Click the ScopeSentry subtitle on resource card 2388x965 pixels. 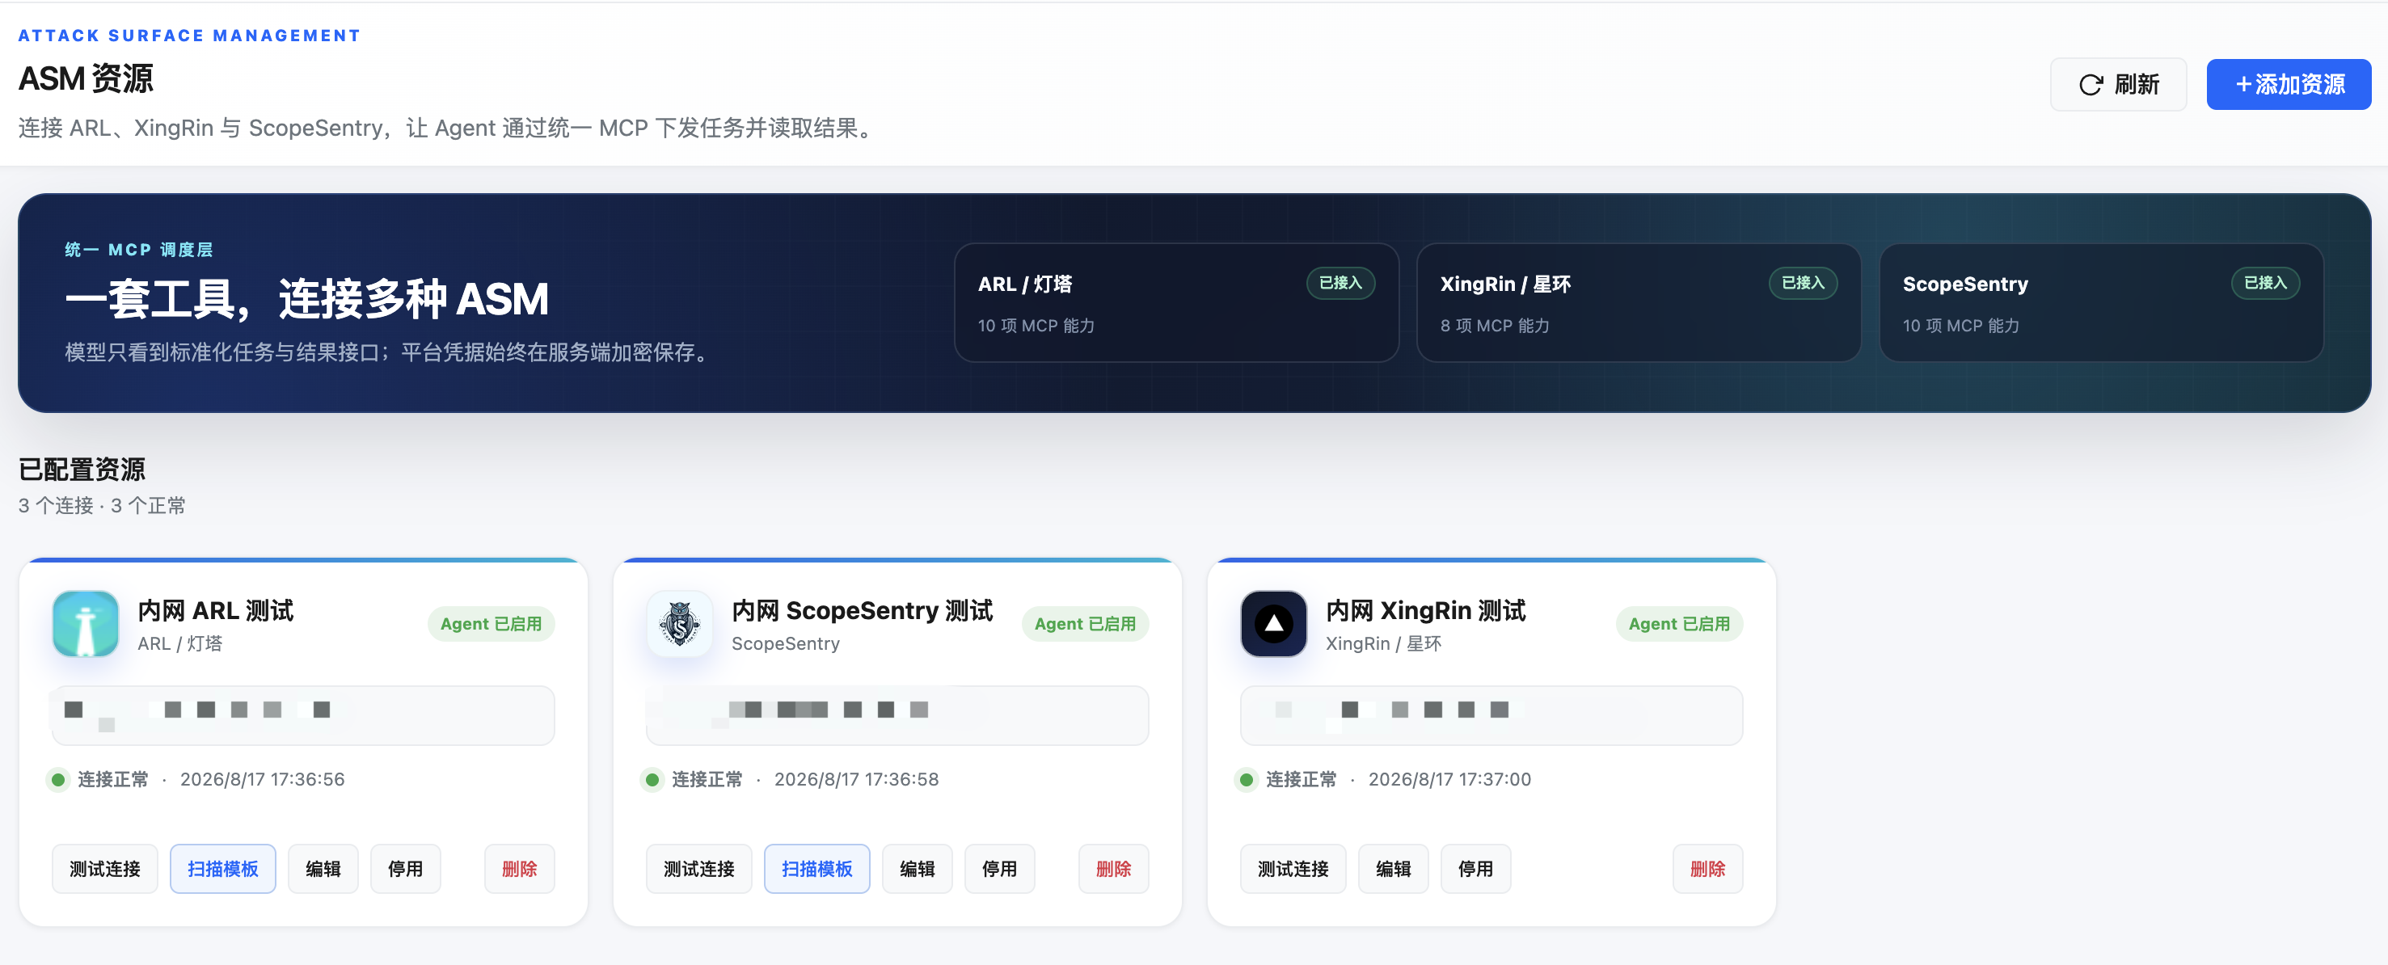(x=786, y=643)
